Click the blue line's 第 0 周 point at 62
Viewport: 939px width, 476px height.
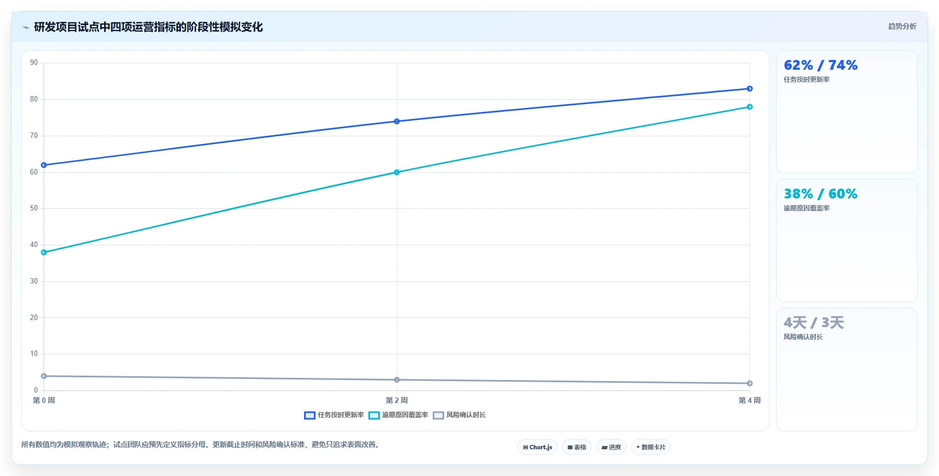(x=44, y=165)
